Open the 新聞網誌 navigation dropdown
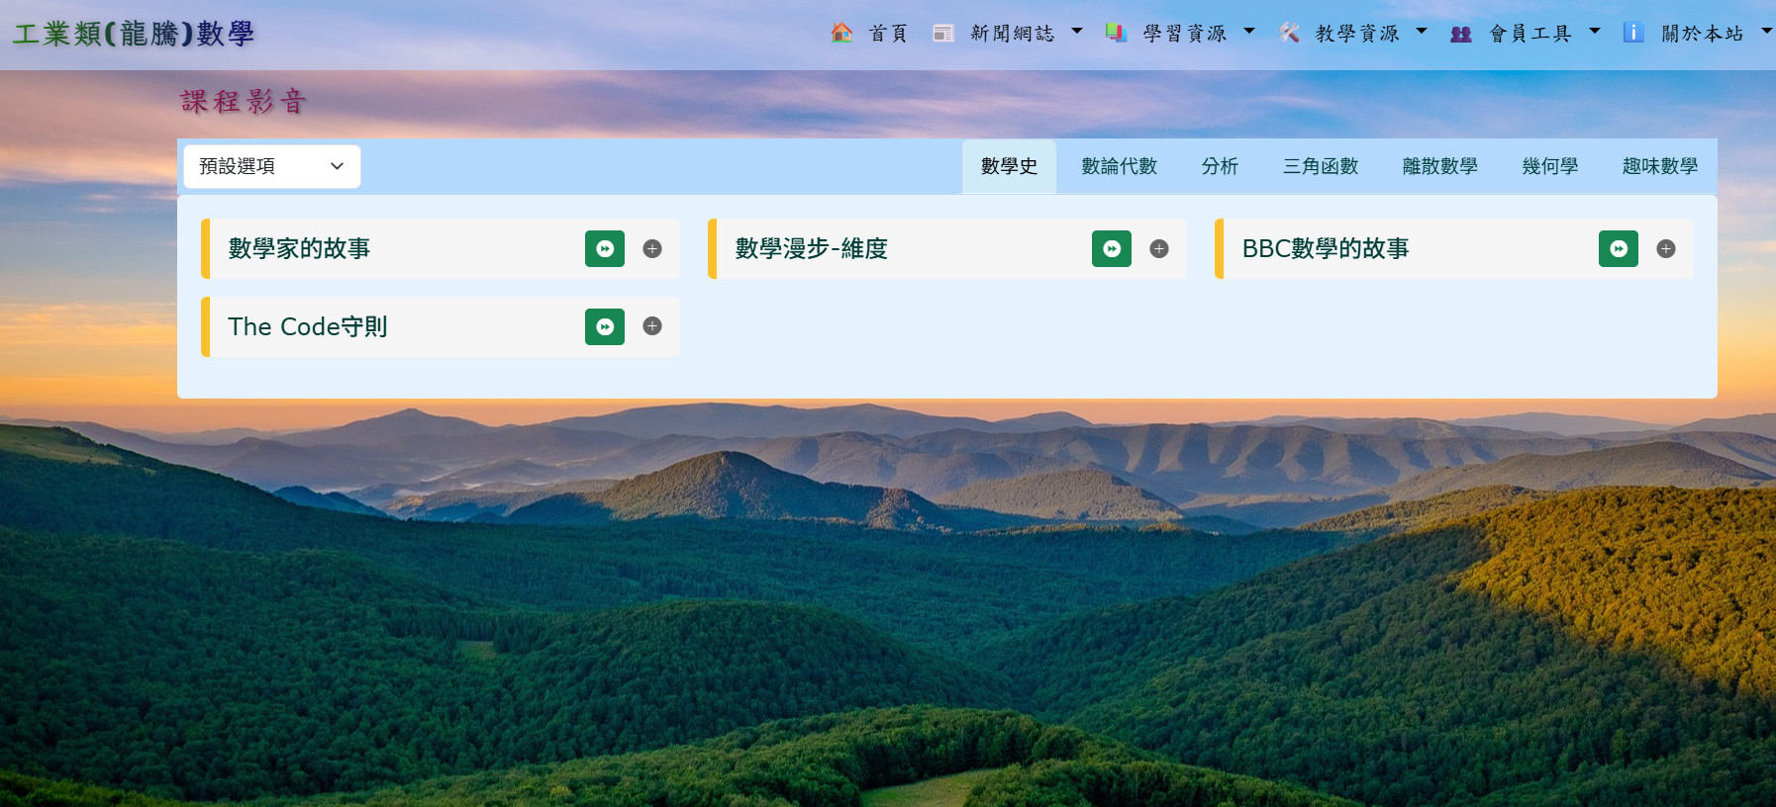The image size is (1776, 807). coord(1010,34)
